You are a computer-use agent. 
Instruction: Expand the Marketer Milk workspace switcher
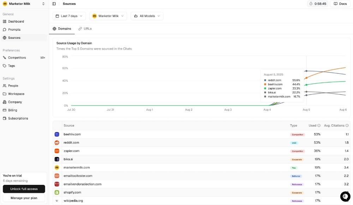tap(24, 4)
